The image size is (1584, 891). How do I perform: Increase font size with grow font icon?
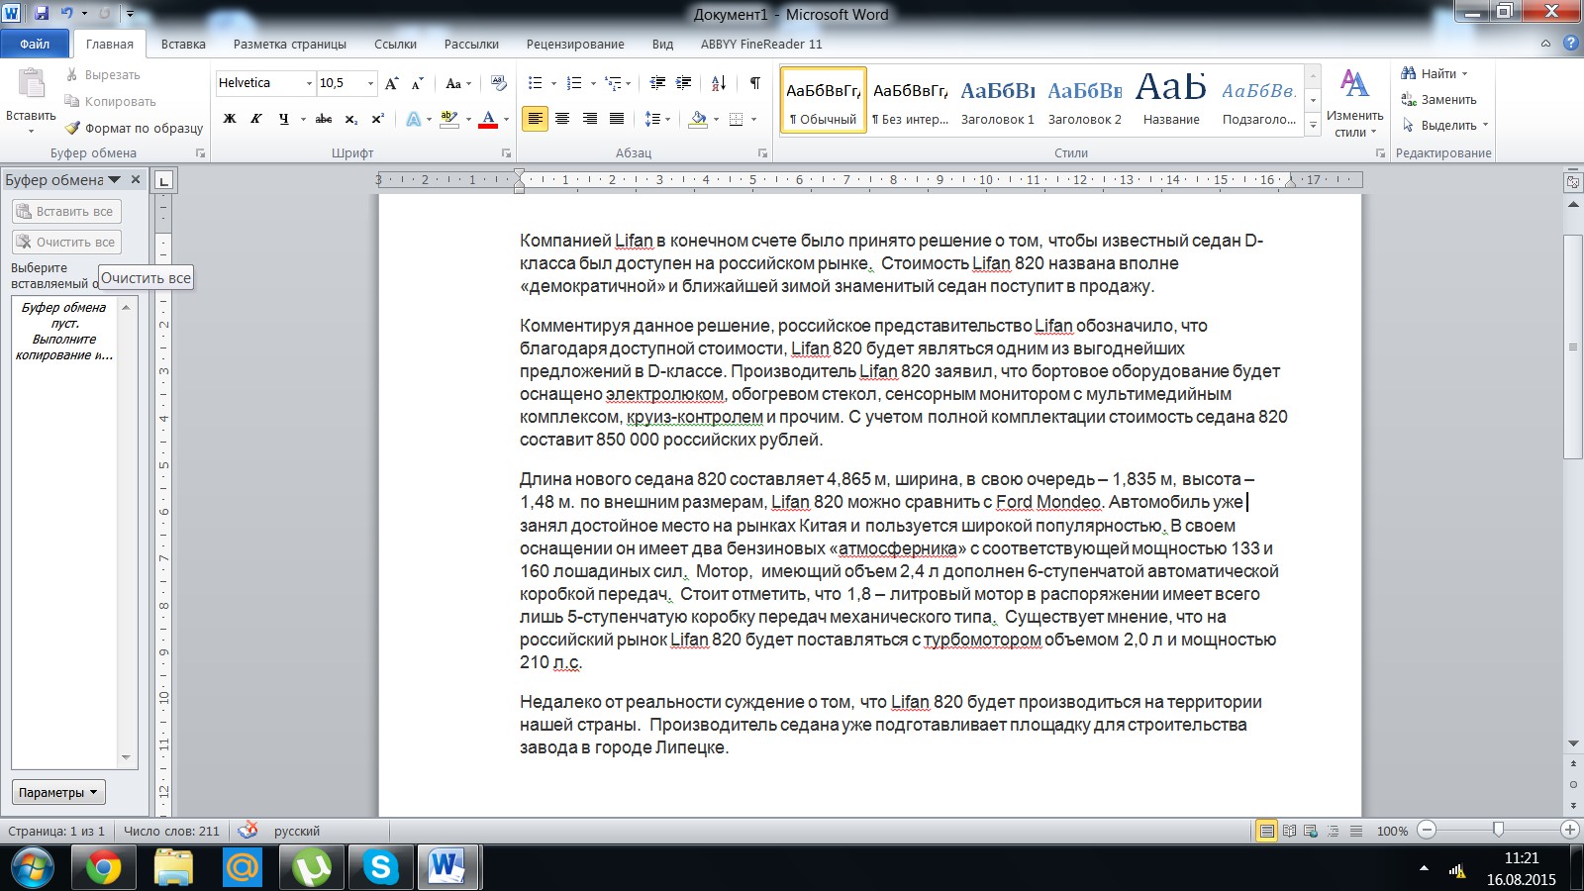click(392, 83)
